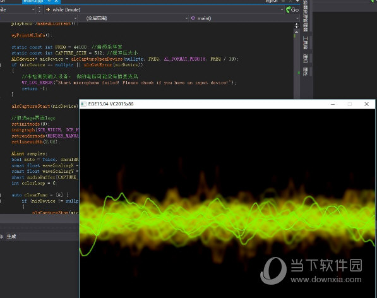Screen dimensions: 377x298
Task: Close the main.cpp tab with its X
Action: tap(56, 1)
